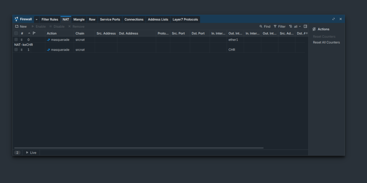Open the Filter funnel tool
The width and height of the screenshot is (367, 183).
(x=280, y=27)
